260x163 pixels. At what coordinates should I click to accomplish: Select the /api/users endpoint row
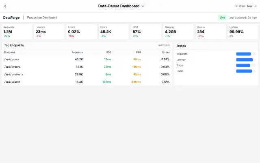[87, 59]
